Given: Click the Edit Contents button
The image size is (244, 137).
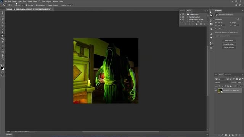Looking at the screenshot, I should tap(229, 41).
